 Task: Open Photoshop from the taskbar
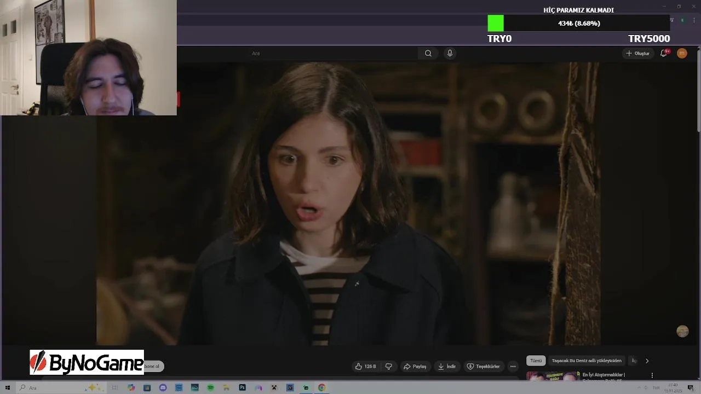[242, 387]
